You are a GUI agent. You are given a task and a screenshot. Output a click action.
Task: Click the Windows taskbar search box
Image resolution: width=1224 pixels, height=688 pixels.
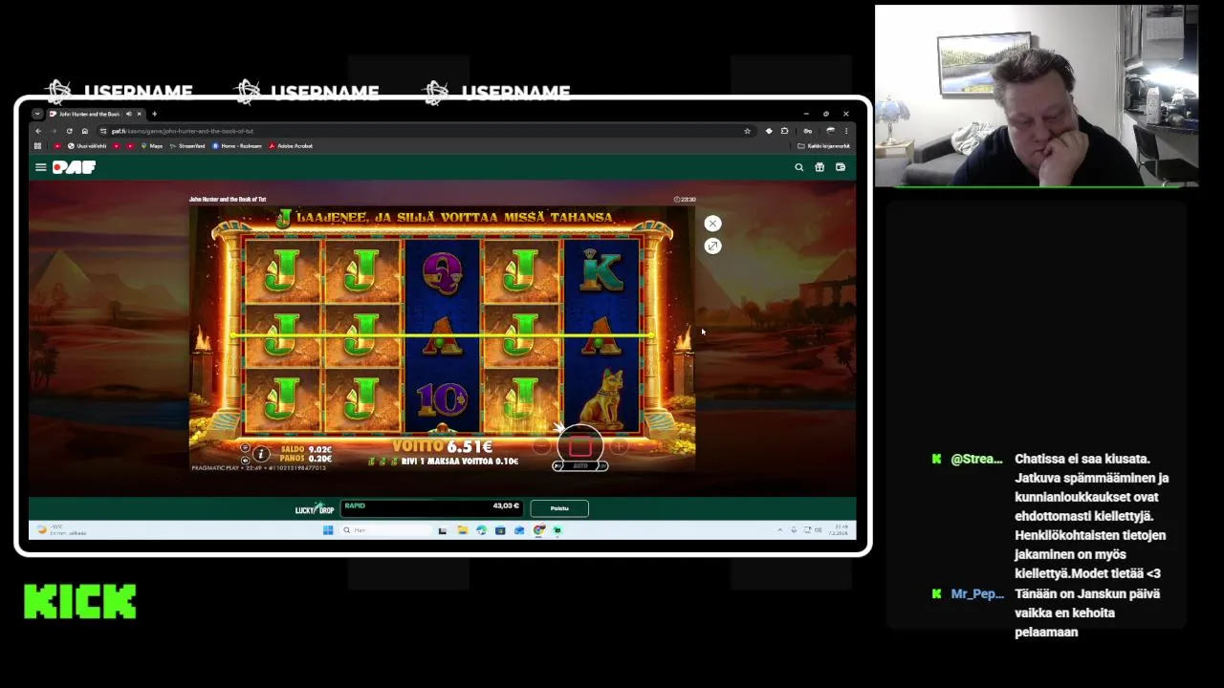[x=384, y=530]
